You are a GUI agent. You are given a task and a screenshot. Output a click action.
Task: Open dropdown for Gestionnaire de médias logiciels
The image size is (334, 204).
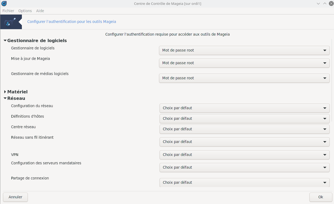[244, 78]
